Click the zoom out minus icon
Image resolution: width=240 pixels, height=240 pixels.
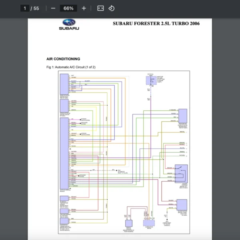(x=53, y=8)
